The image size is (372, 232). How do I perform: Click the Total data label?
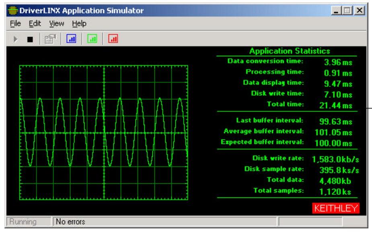[x=286, y=180]
